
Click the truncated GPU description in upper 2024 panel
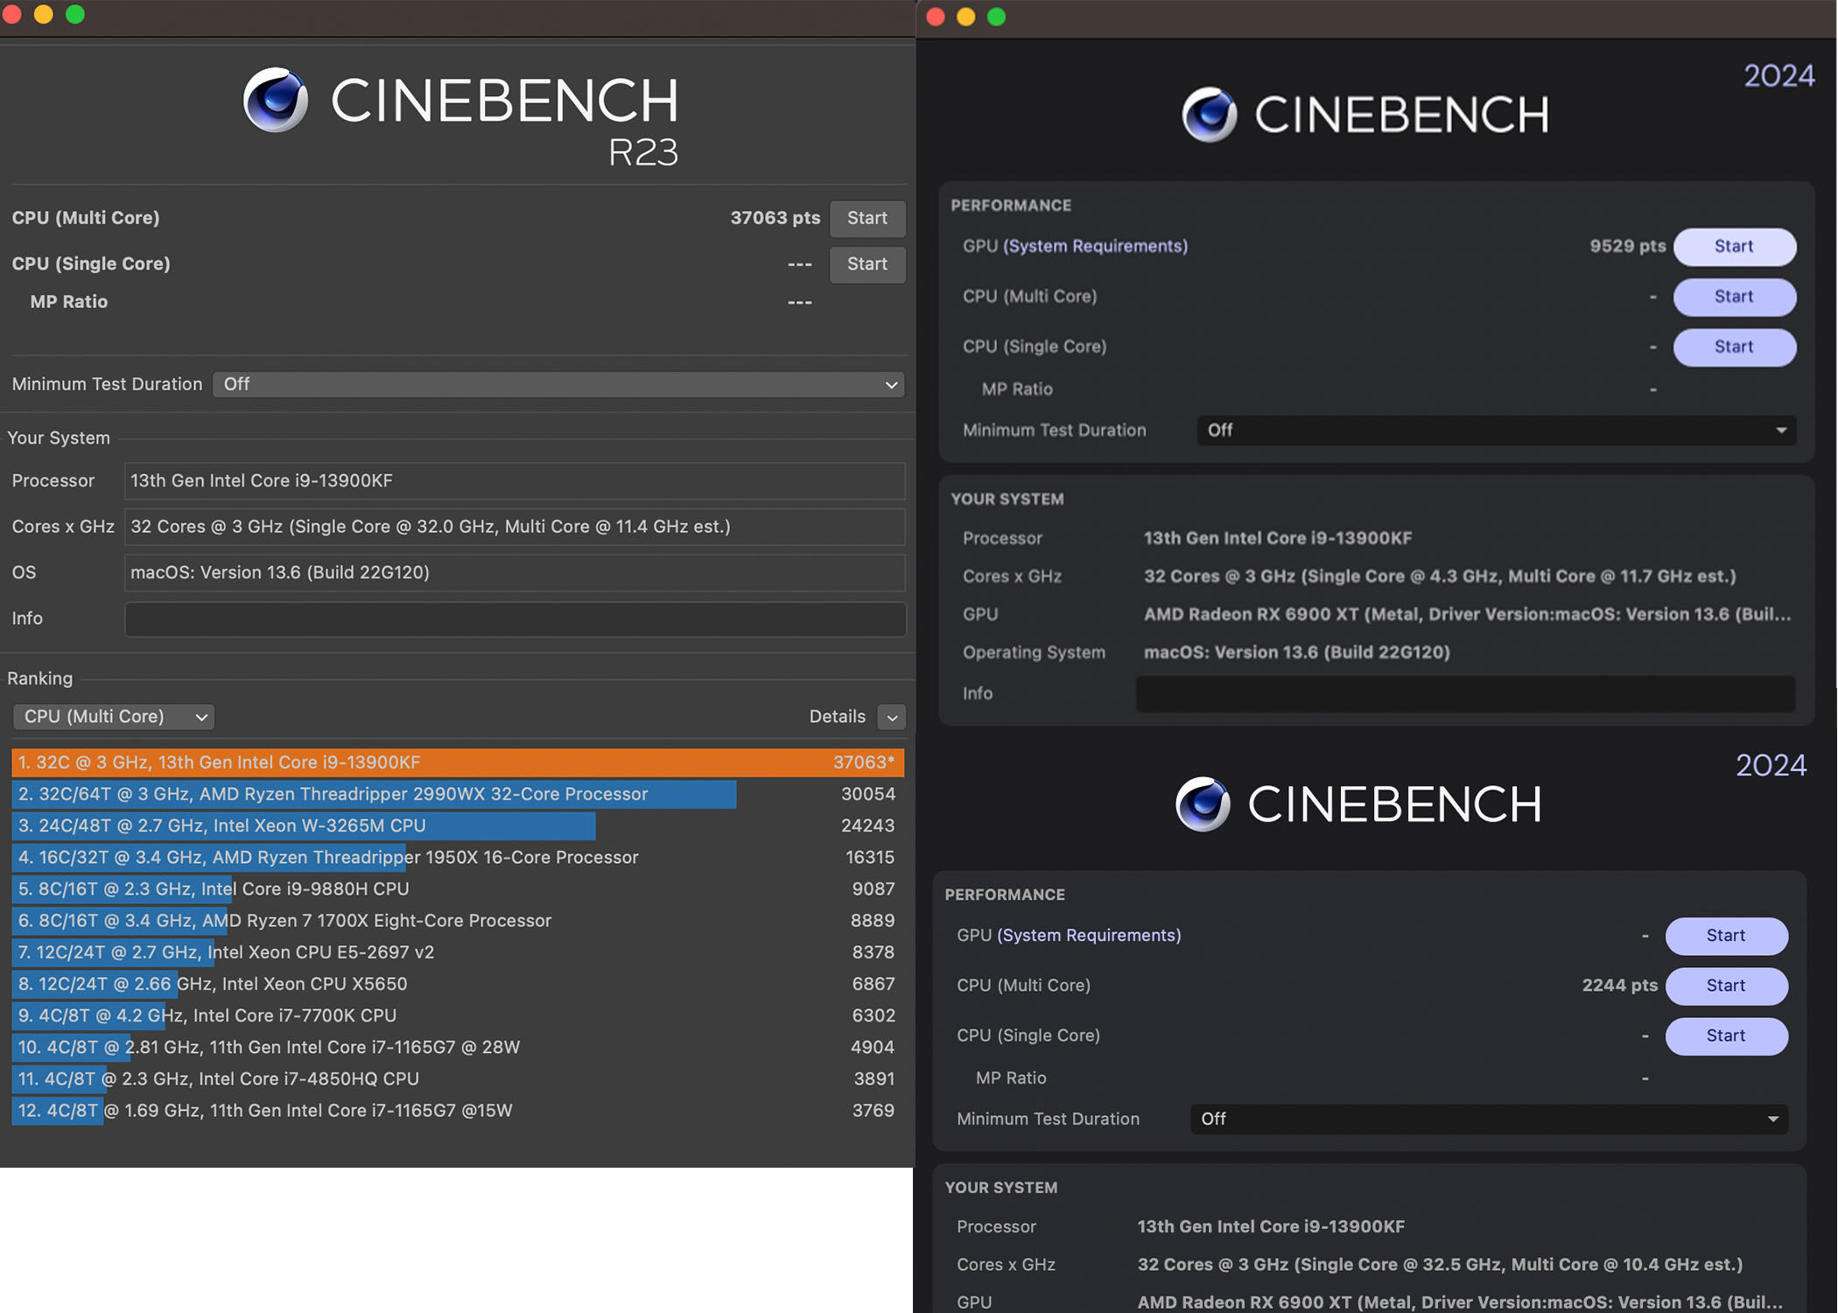click(x=1467, y=614)
